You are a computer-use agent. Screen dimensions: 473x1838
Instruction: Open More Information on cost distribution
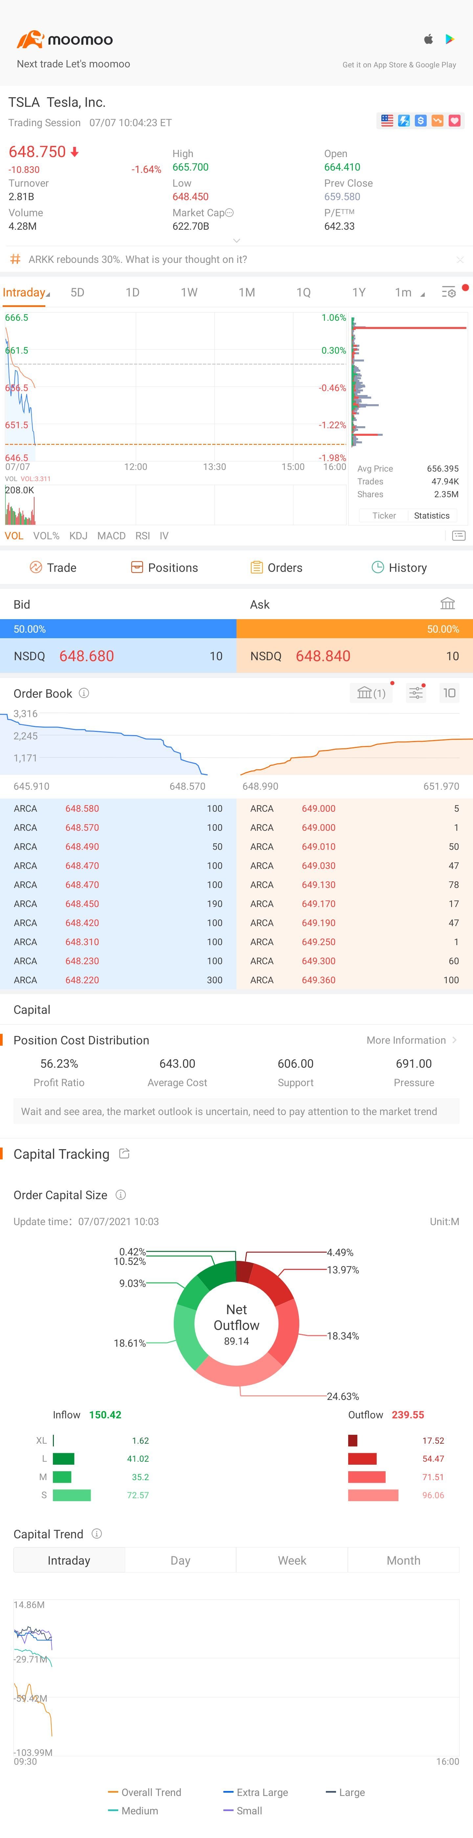(412, 1040)
